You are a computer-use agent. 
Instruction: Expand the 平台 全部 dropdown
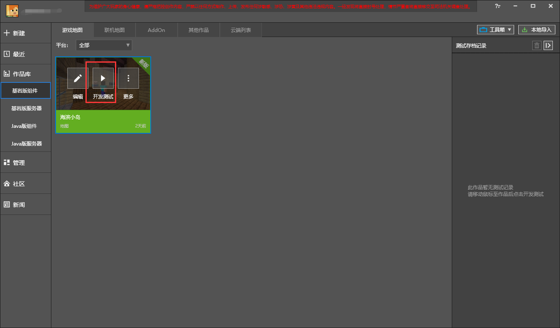click(x=104, y=45)
